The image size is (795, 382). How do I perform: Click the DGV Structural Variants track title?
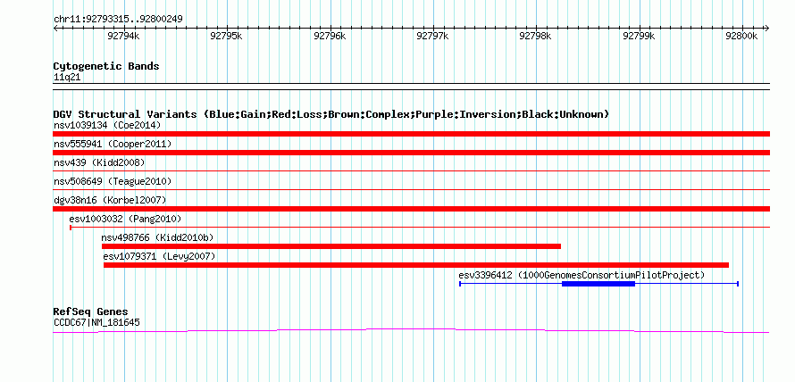(331, 114)
